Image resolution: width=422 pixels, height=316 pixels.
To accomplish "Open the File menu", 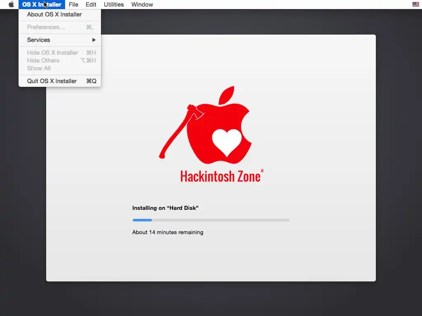I will [73, 5].
